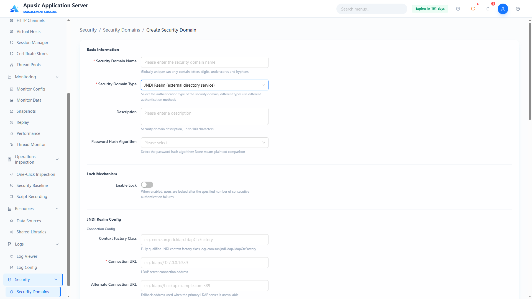Focus the Alternate Connection URL field
The width and height of the screenshot is (532, 299).
[204, 286]
